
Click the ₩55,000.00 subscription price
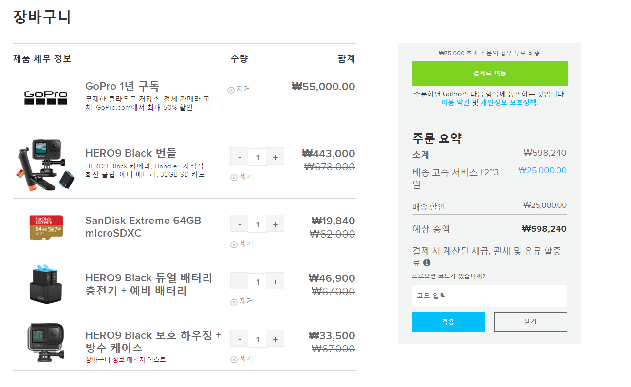click(x=323, y=87)
